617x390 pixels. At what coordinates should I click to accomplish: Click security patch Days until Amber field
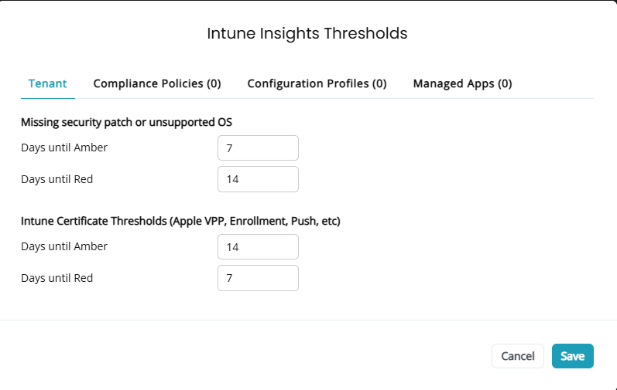(x=258, y=148)
